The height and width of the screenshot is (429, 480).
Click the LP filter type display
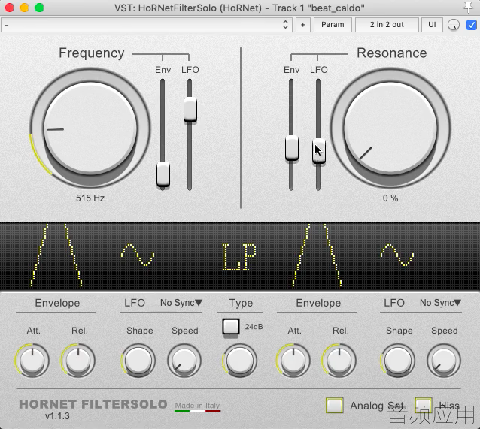[239, 257]
